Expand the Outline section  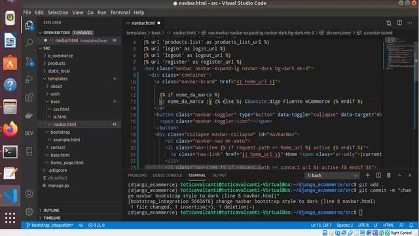tap(51, 210)
